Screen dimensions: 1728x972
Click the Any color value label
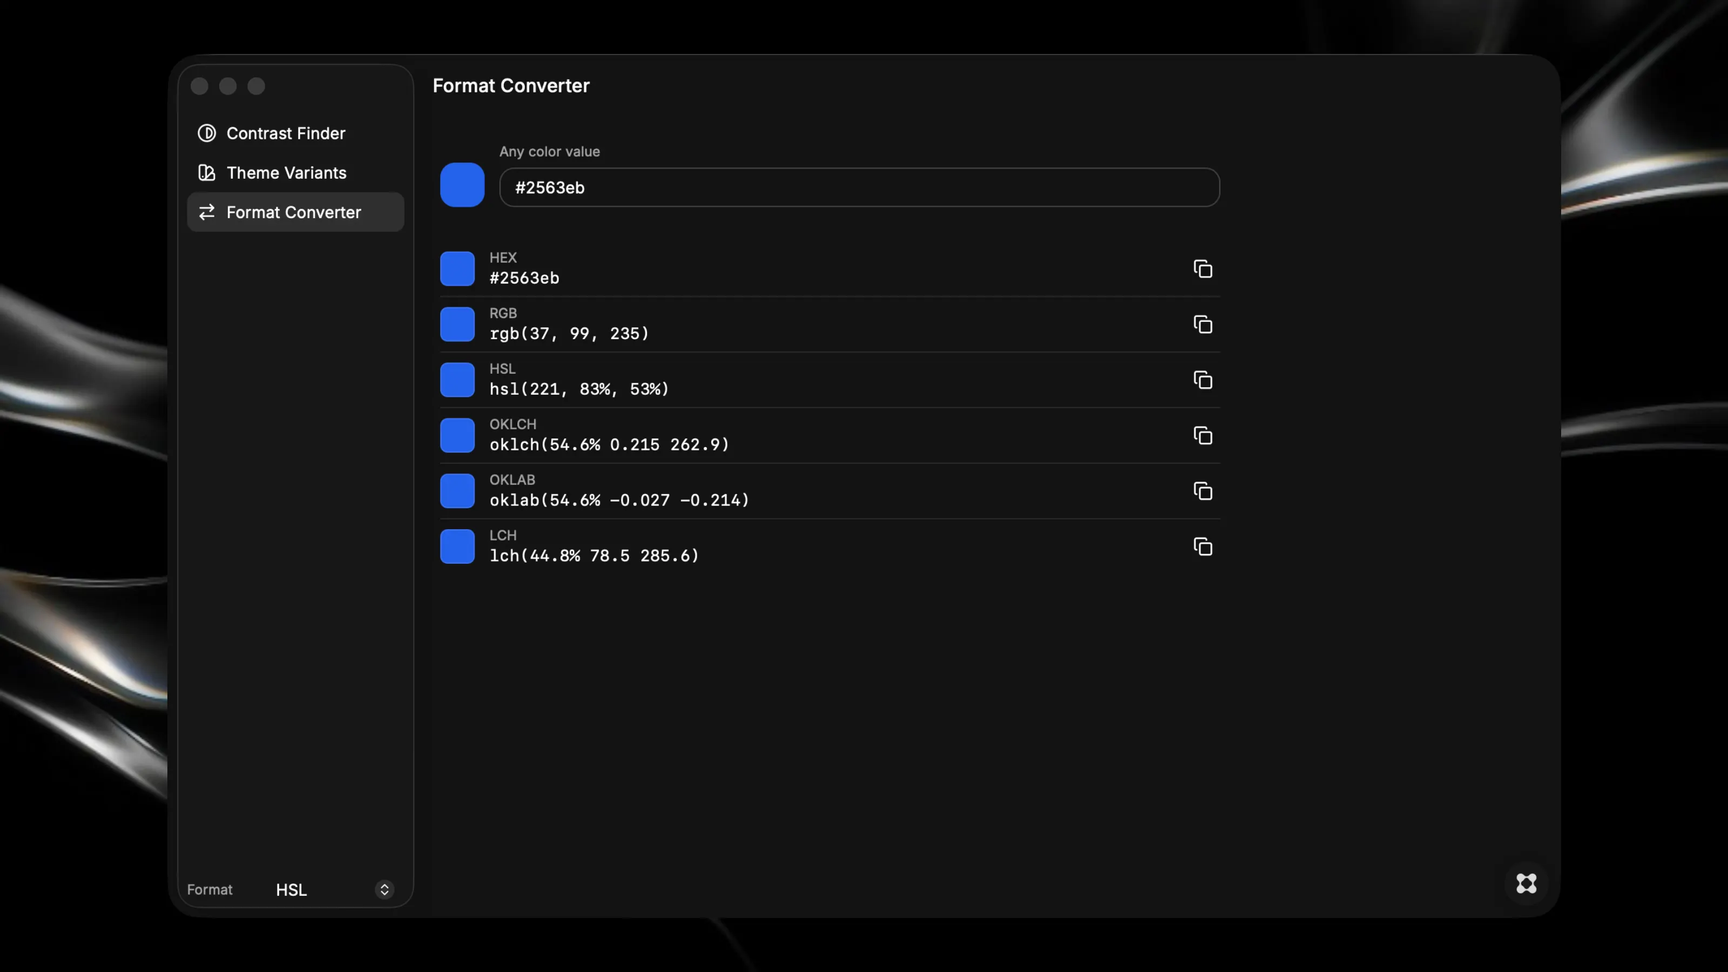point(549,152)
